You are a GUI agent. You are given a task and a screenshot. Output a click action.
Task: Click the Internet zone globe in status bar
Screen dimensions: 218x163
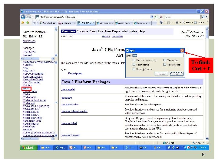(164, 143)
